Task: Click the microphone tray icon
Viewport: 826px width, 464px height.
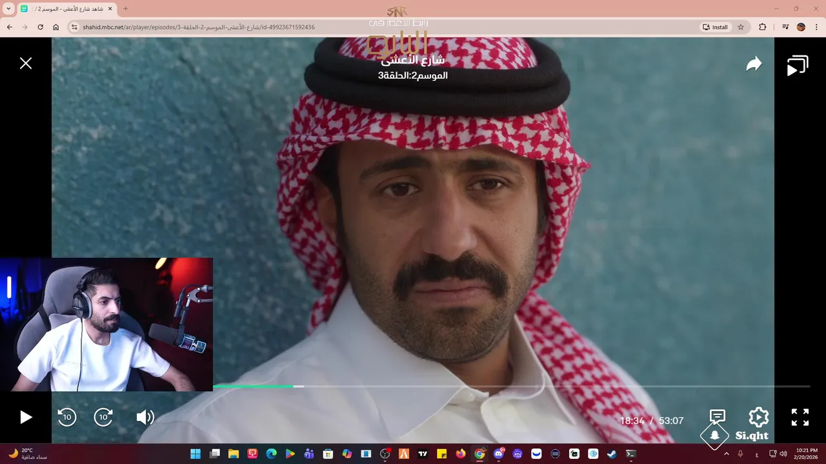Action: [x=740, y=454]
